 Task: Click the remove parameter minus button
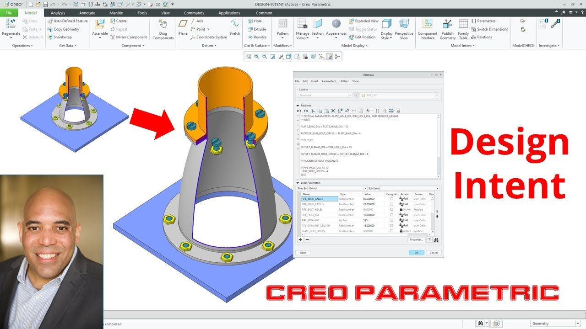[307, 239]
